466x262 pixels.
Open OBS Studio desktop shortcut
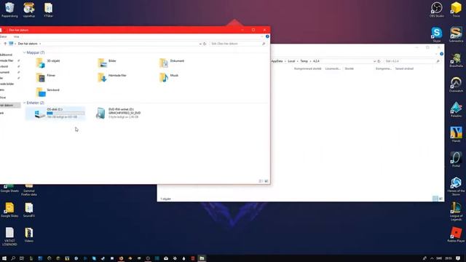point(437,9)
